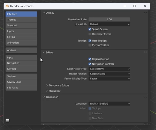Open the Line Width dropdown
The image size is (156, 130).
(109, 24)
